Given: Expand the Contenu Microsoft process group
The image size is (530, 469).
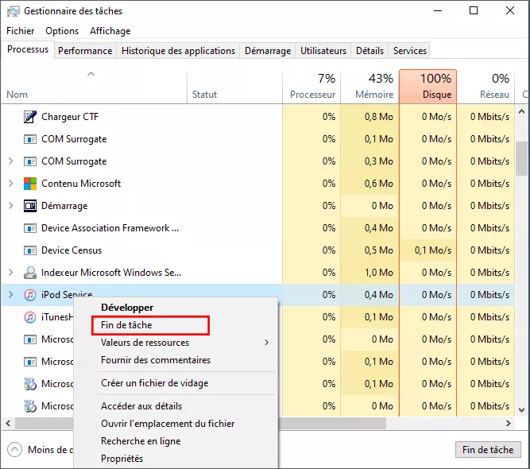Looking at the screenshot, I should (10, 184).
